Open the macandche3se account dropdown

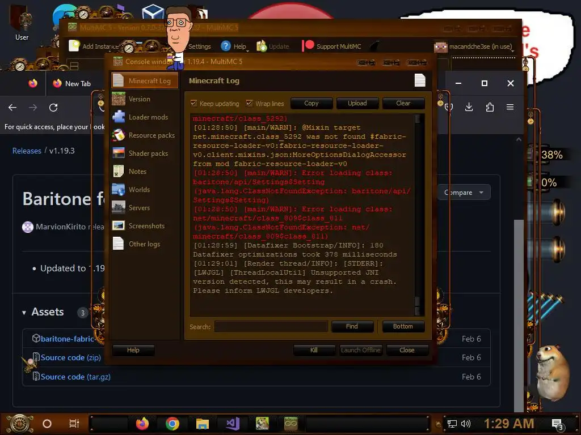(x=474, y=46)
